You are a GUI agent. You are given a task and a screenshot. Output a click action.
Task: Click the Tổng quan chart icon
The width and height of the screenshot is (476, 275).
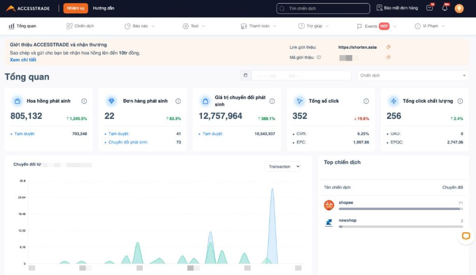click(x=12, y=26)
